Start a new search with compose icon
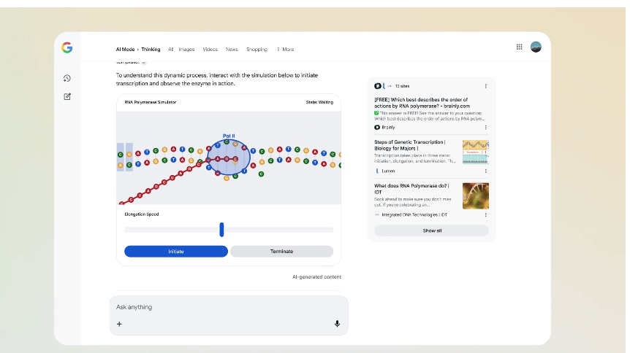Image resolution: width=630 pixels, height=353 pixels. coord(67,96)
